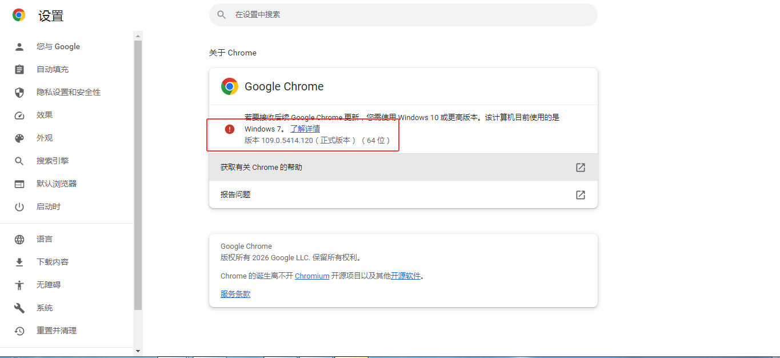Click the search magnifier in settings search bar

222,15
